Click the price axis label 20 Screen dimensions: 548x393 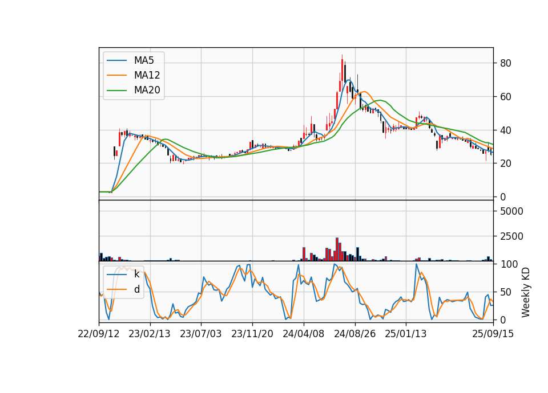(505, 163)
